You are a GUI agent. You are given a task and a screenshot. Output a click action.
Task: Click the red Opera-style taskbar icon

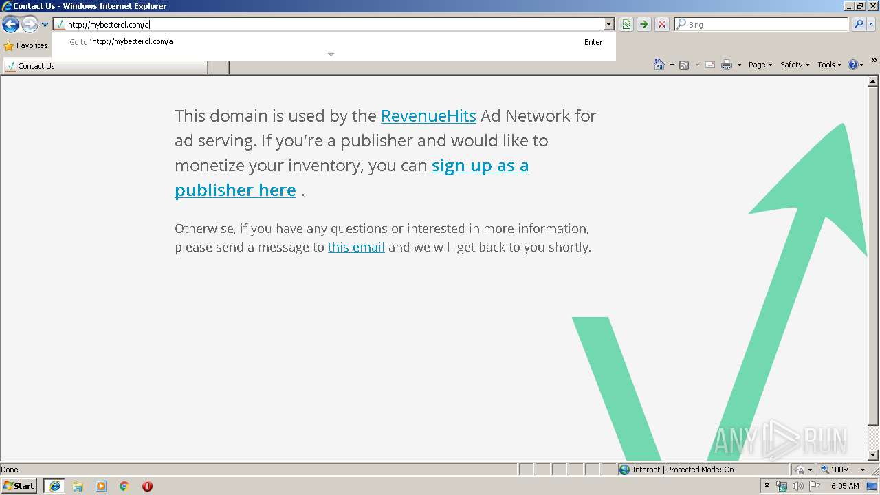(x=147, y=486)
